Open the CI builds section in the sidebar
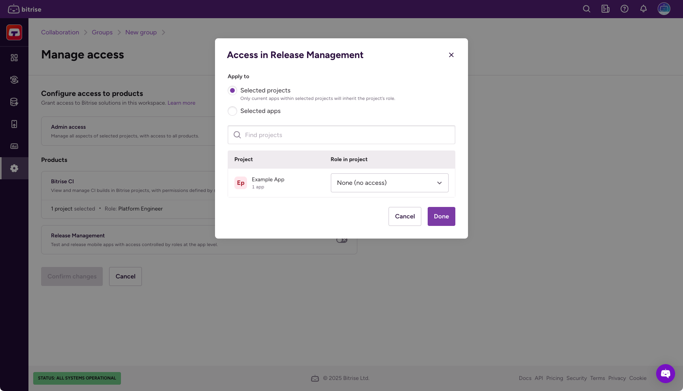The image size is (683, 391). coord(14,79)
